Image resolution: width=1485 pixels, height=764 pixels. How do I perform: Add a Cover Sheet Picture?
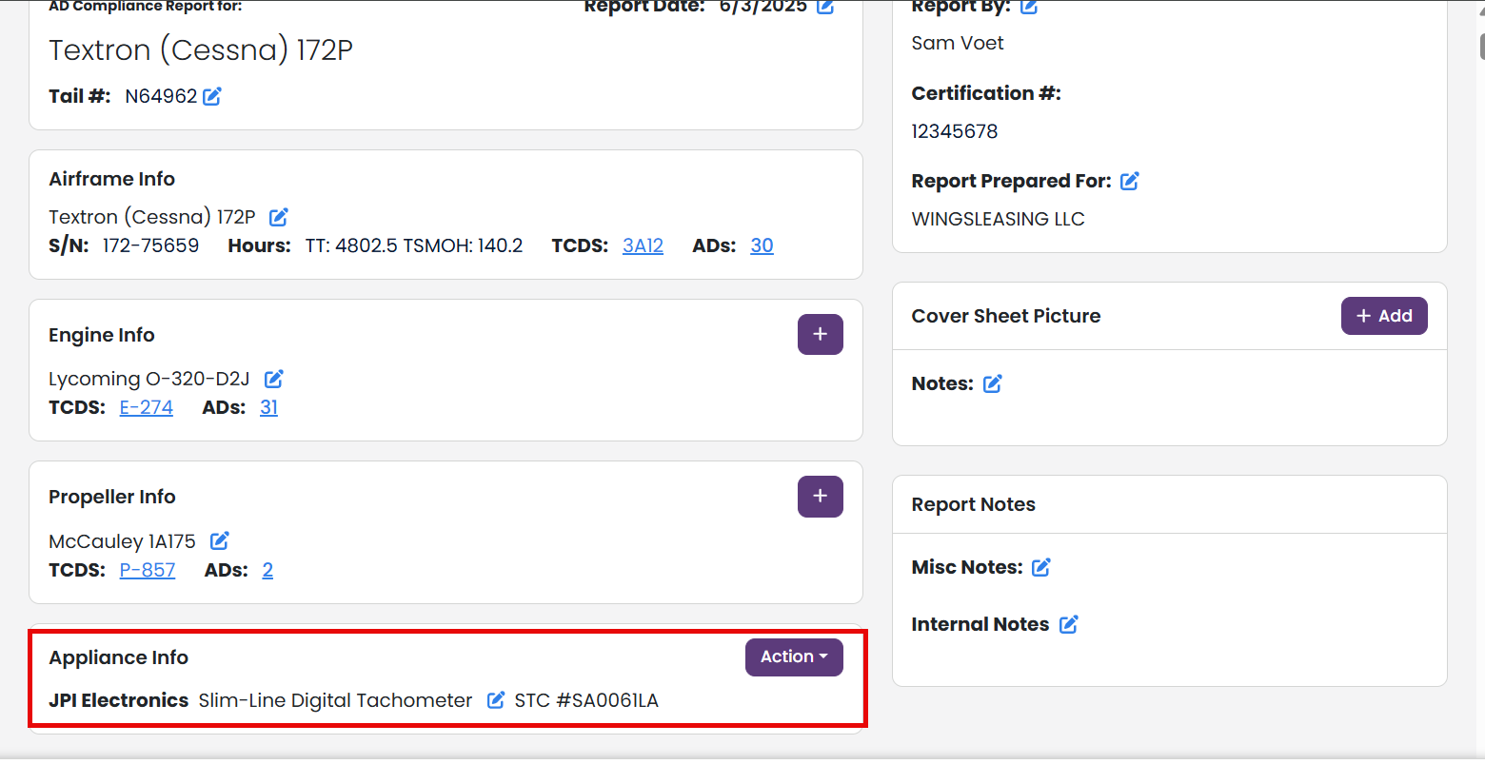(x=1384, y=316)
